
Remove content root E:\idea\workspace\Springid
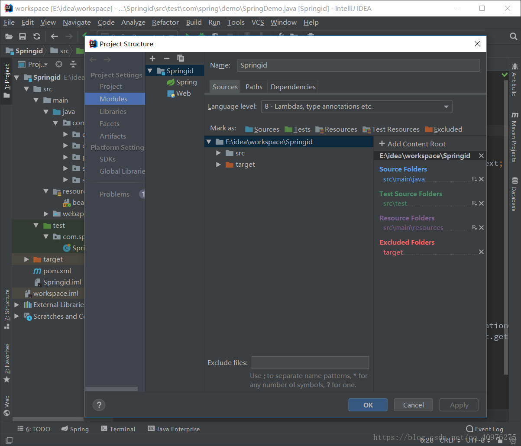tap(481, 156)
